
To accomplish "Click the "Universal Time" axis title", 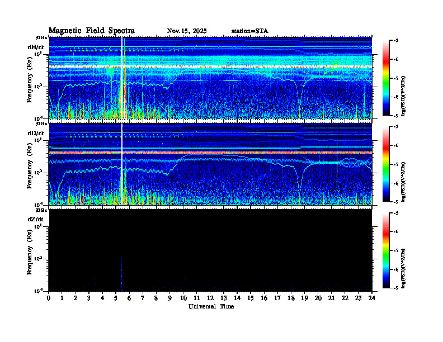I will point(211,306).
